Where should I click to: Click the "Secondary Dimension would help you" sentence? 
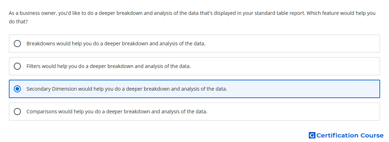127,89
